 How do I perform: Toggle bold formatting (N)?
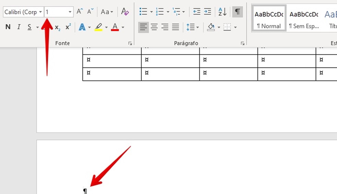[x=8, y=27]
